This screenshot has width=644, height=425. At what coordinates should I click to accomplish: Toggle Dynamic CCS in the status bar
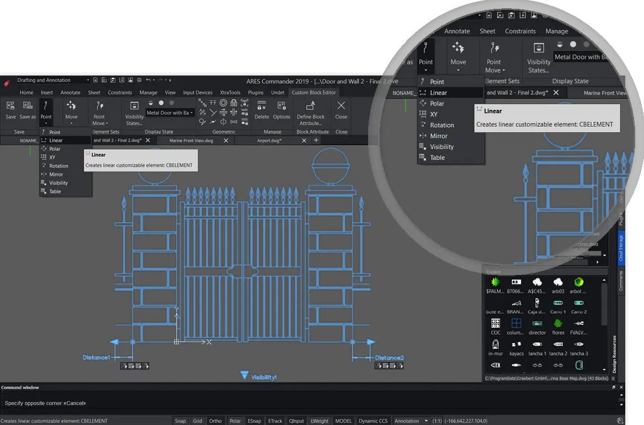tap(373, 421)
